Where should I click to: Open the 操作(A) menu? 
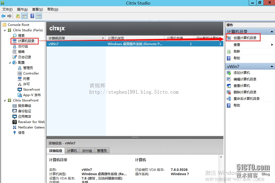[22, 9]
